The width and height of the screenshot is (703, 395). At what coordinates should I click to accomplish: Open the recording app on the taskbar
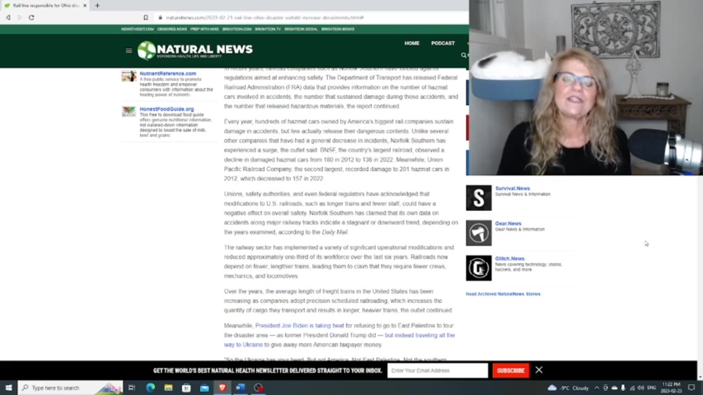tap(258, 388)
